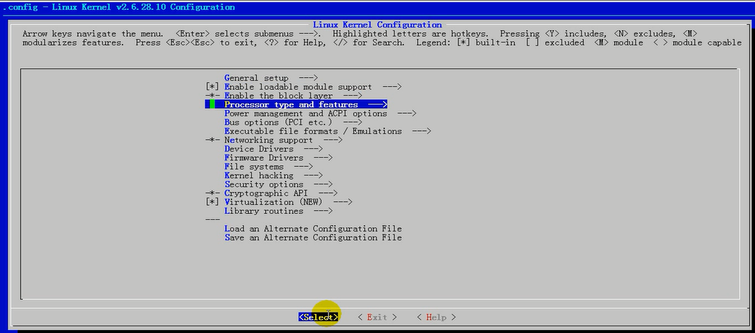
Task: Click the Help button
Action: (x=436, y=317)
